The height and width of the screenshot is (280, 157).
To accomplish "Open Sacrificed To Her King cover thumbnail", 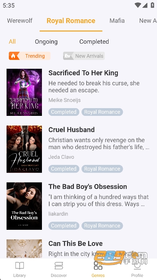I will click(24, 92).
